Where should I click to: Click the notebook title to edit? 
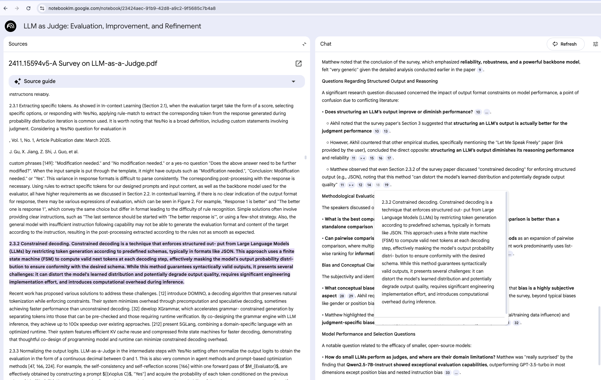112,26
